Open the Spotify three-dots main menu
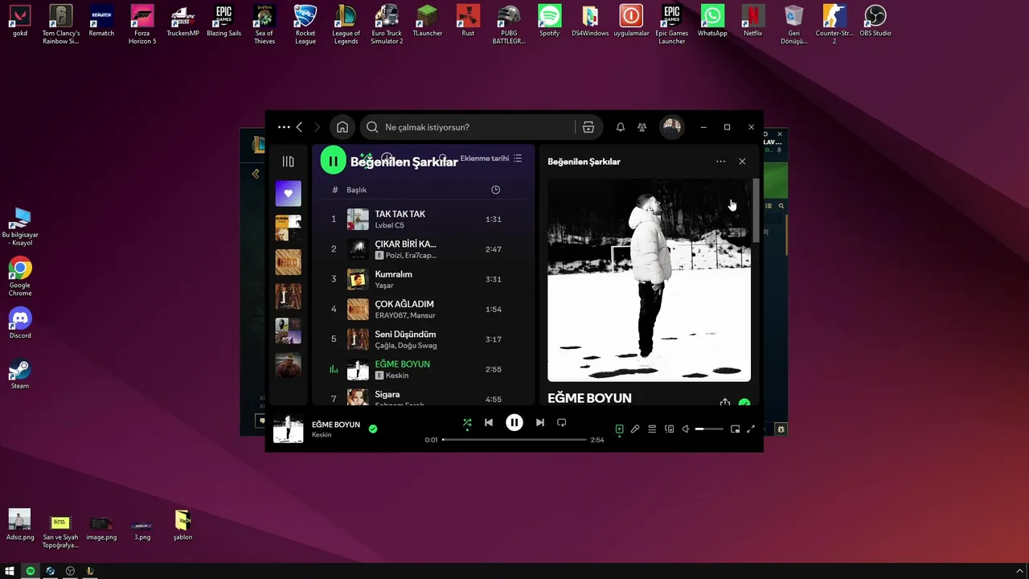The height and width of the screenshot is (579, 1029). pos(284,127)
